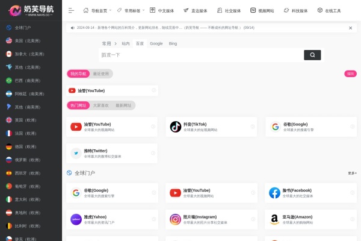Click the info icon on TikTok card

[253, 127]
